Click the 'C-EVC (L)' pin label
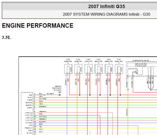 29,113
